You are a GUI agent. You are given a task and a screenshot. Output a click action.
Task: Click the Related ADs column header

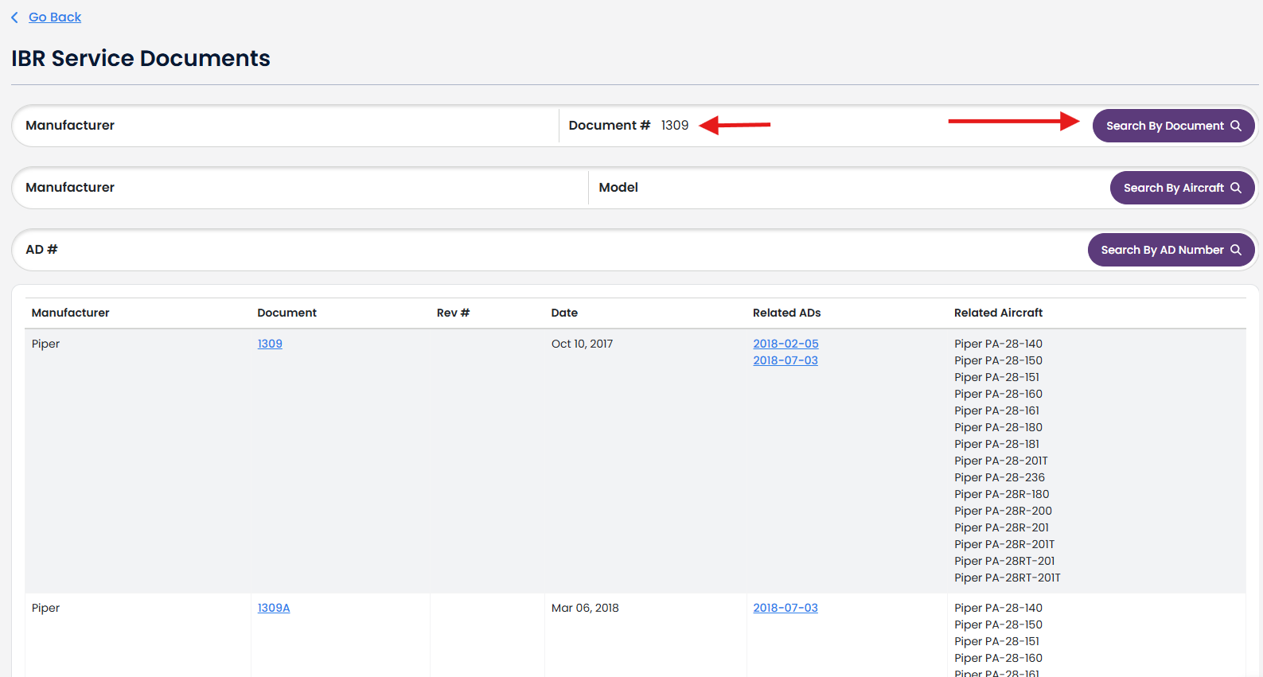pos(786,313)
